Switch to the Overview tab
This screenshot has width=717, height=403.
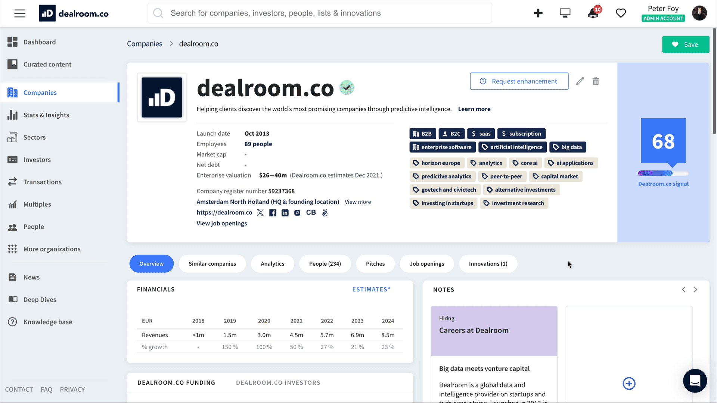click(151, 264)
